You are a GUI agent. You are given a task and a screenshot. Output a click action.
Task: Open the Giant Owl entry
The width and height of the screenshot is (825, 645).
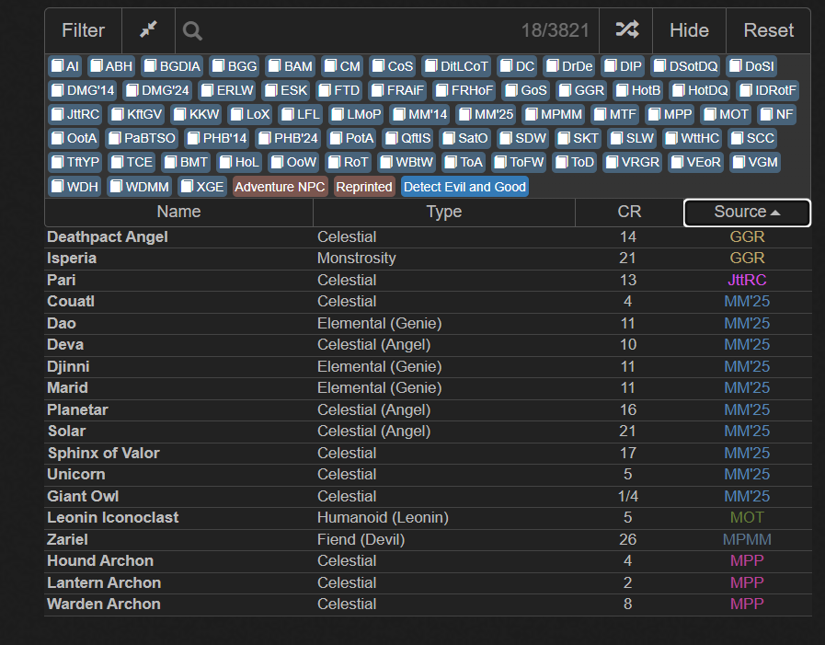tap(428, 496)
